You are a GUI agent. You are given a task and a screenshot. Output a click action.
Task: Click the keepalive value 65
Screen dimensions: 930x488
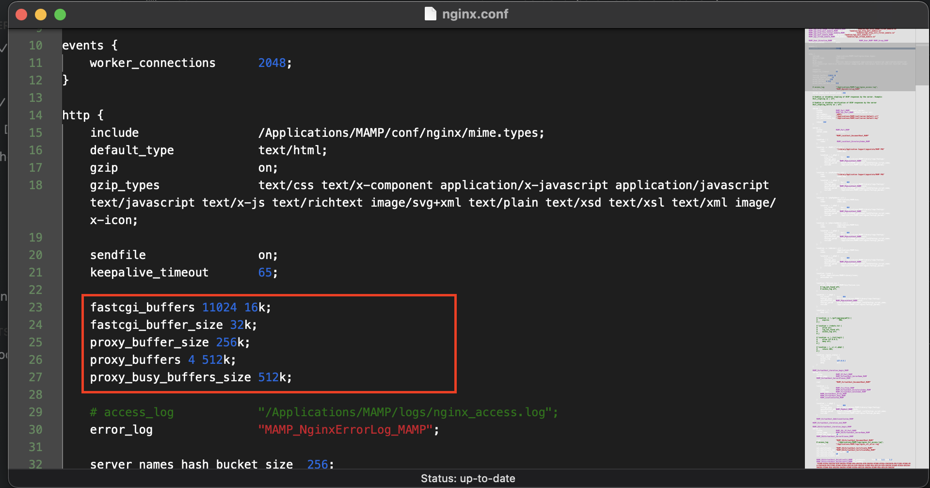(265, 273)
